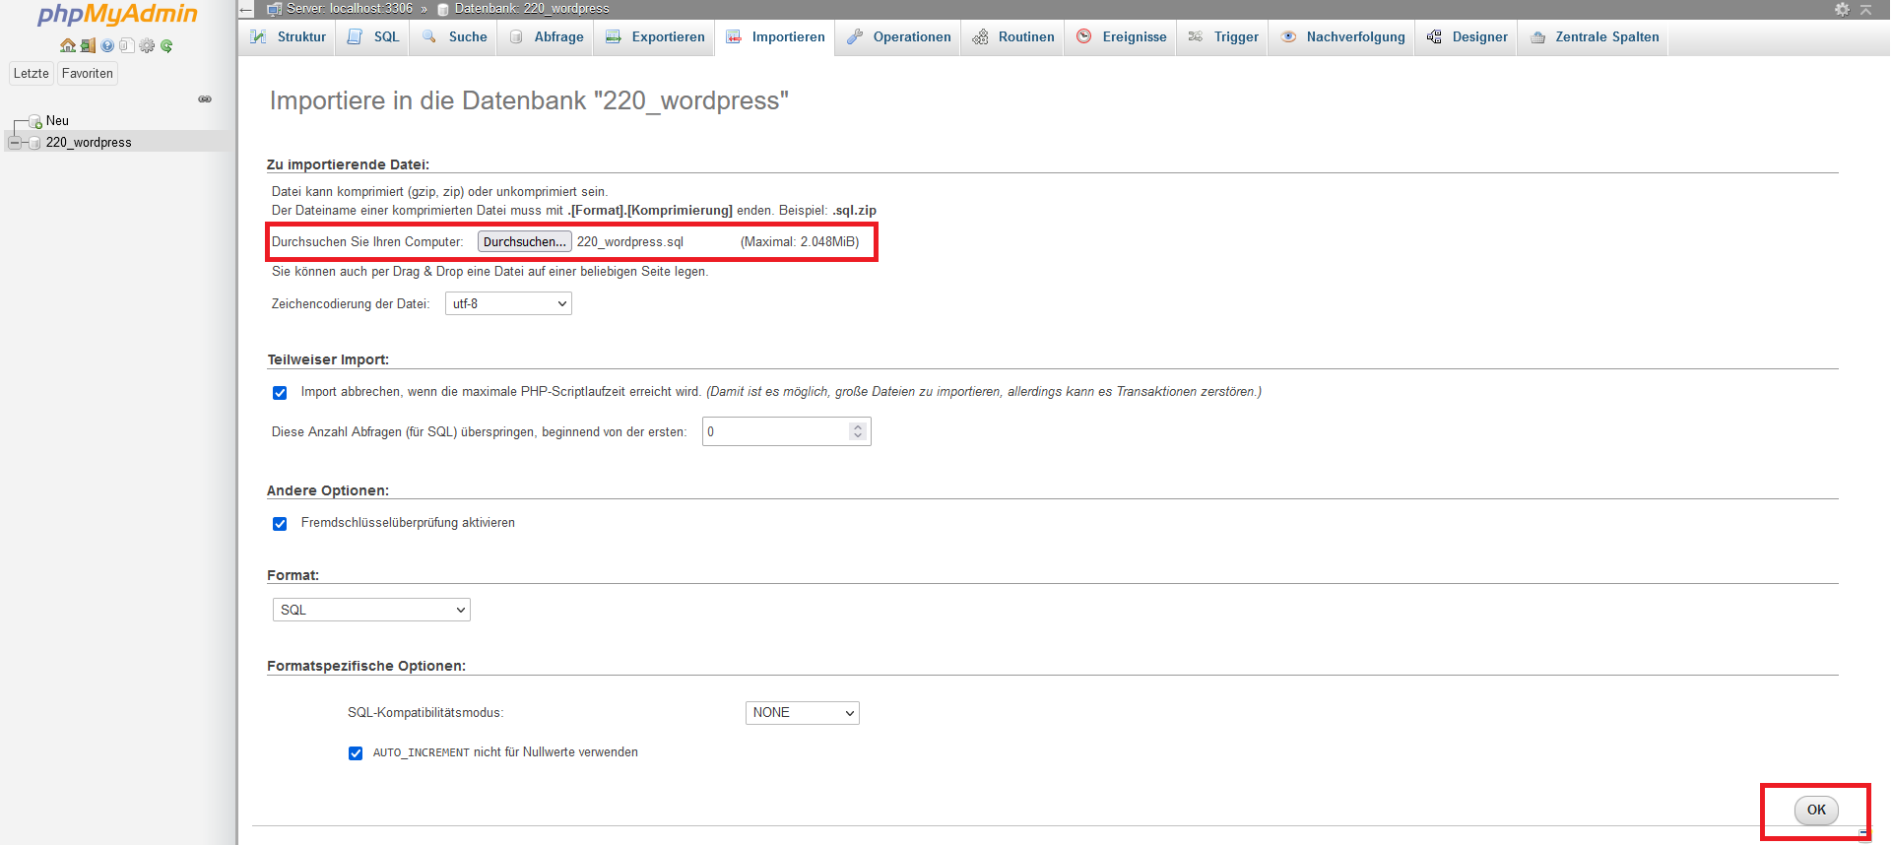1891x845 pixels.
Task: Click the Teilweiser Import section label
Action: [328, 359]
